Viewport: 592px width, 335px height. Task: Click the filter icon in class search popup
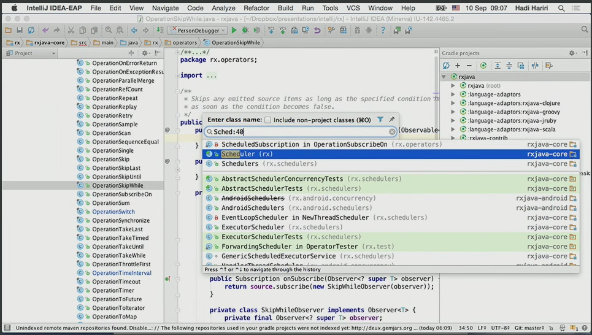click(380, 120)
